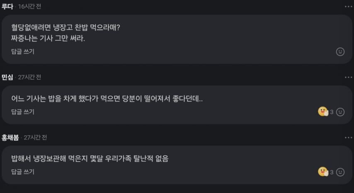Click the comment text starting with 밥해서 냉장보관해

click(x=90, y=158)
